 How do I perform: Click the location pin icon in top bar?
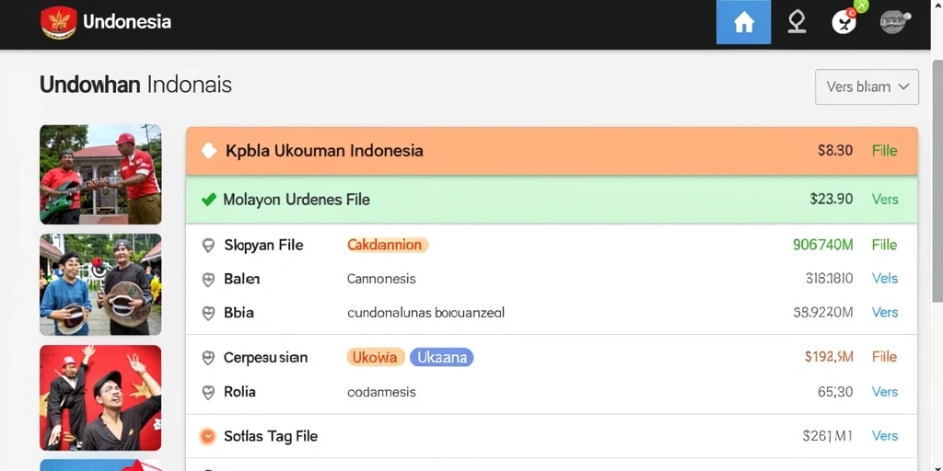tap(797, 22)
